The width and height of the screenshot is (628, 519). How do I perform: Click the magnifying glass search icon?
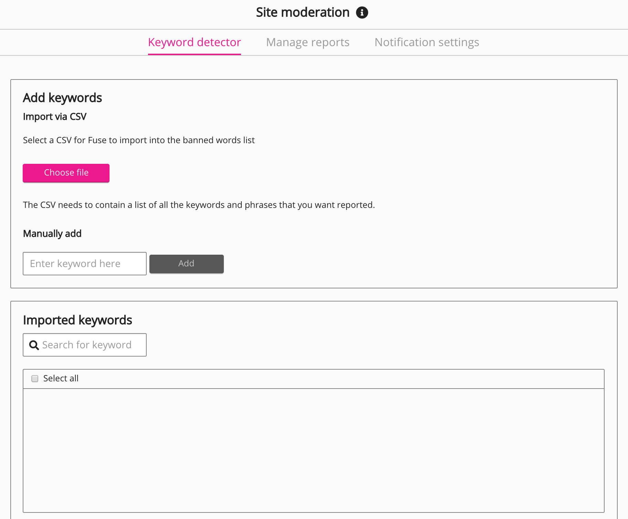coord(34,345)
